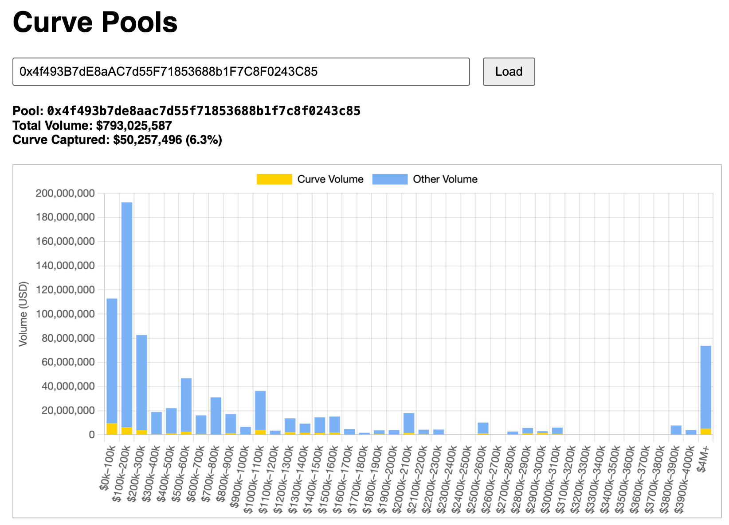Click the Curve Volume legend label

(330, 179)
